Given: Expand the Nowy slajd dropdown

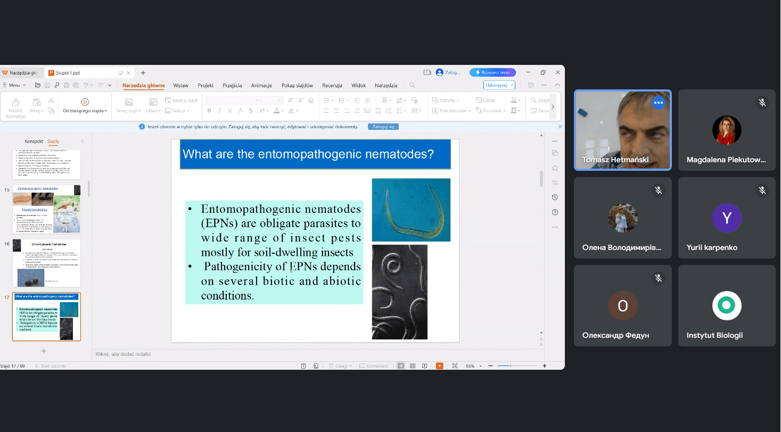Looking at the screenshot, I should pyautogui.click(x=128, y=111).
